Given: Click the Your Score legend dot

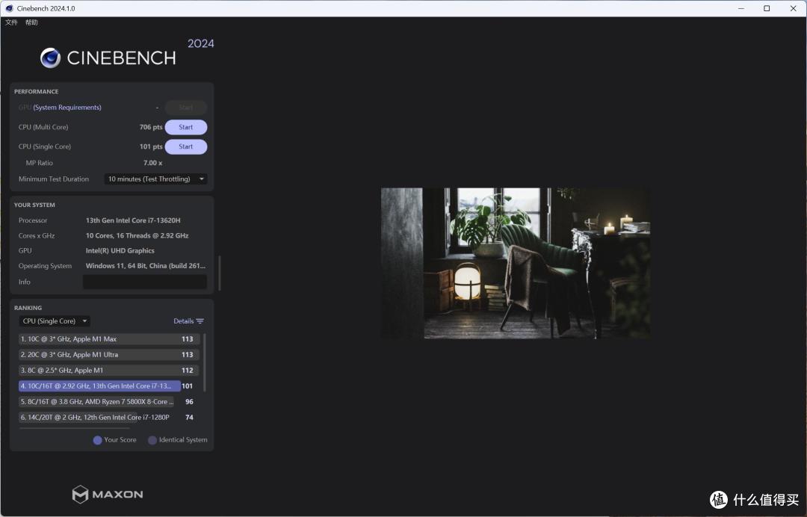Looking at the screenshot, I should point(97,440).
